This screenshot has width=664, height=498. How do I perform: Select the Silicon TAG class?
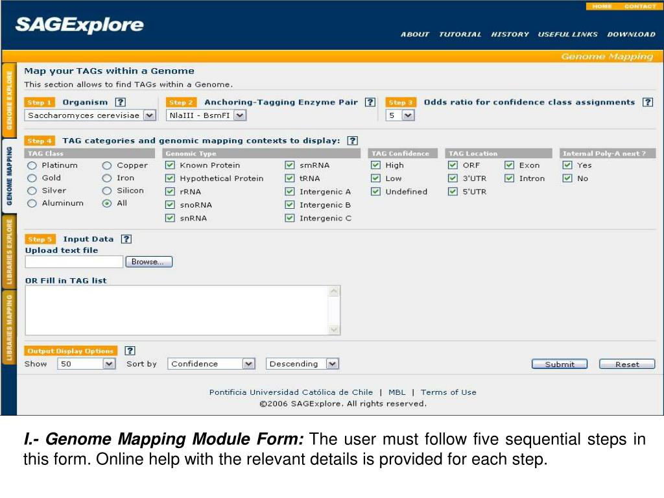(x=107, y=191)
